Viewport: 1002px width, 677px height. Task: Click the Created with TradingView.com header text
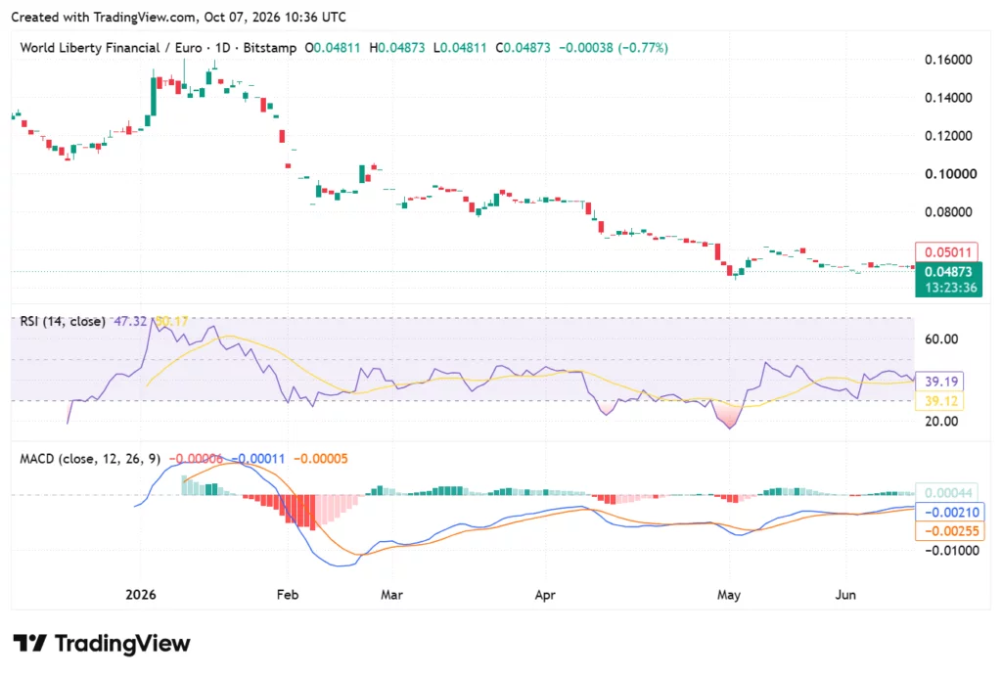pos(178,18)
